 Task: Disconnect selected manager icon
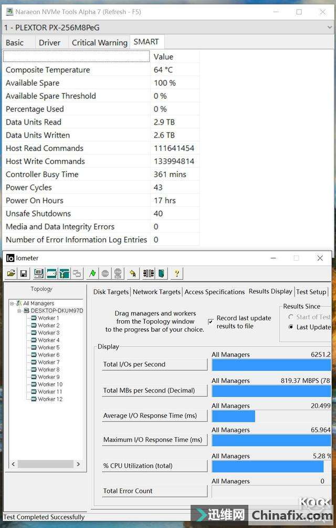coord(149,273)
